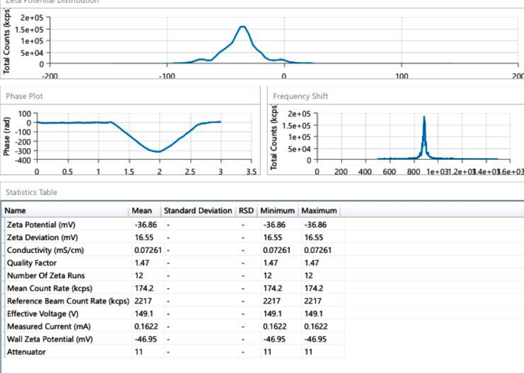The height and width of the screenshot is (373, 524).
Task: Select the Zeta Potential (mV) row name
Action: click(x=41, y=225)
